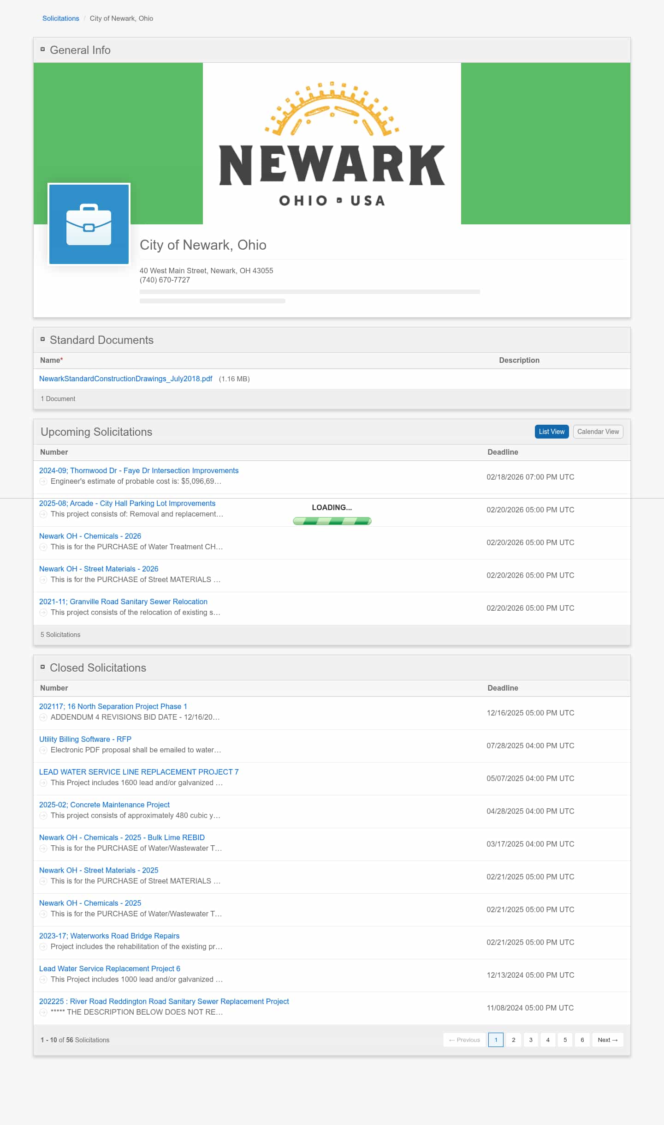Viewport: 664px width, 1125px height.
Task: Open Newark OH - Street Materials - 2026
Action: 99,569
